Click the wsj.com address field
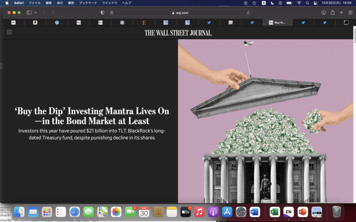The width and height of the screenshot is (356, 222). (x=180, y=12)
